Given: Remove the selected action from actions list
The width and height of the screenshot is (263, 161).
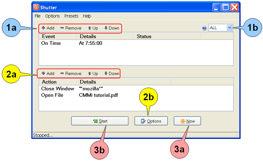Looking at the screenshot, I should click(x=71, y=73).
